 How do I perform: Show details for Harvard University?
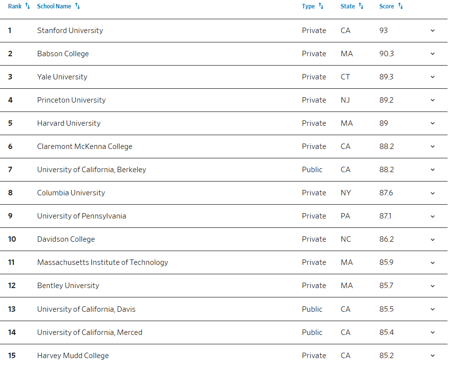[x=433, y=123]
